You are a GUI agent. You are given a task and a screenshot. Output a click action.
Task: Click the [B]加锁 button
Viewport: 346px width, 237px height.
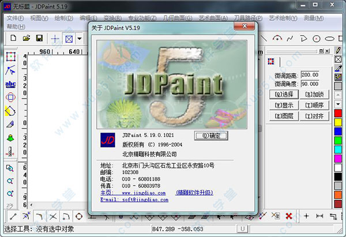point(314,95)
